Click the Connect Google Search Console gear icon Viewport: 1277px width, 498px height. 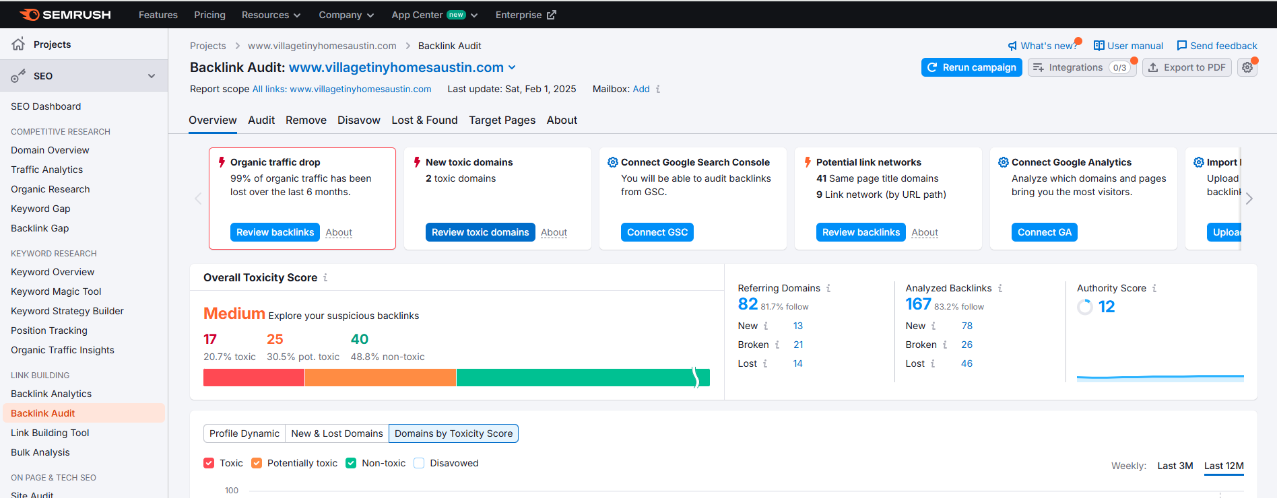[x=613, y=162]
